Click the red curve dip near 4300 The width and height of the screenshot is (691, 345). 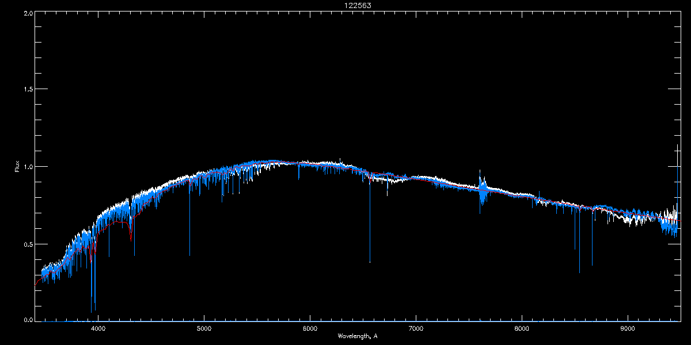[x=131, y=233]
